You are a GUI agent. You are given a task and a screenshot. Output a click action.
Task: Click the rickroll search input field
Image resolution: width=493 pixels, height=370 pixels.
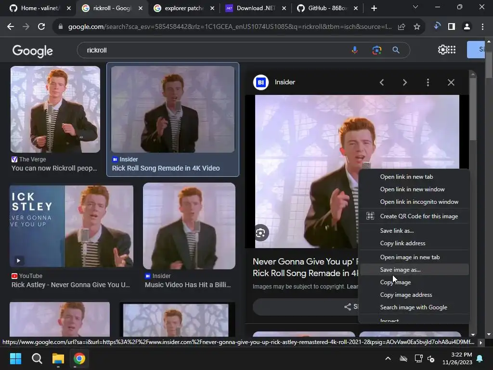click(x=214, y=50)
